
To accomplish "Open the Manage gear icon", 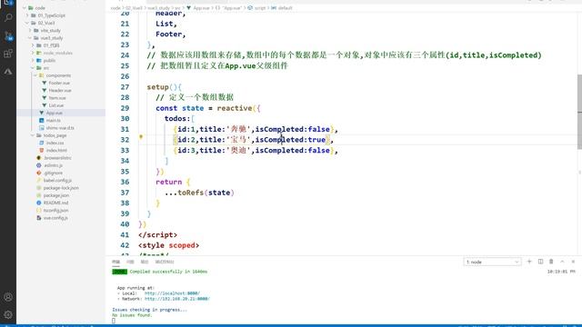I will (x=8, y=315).
